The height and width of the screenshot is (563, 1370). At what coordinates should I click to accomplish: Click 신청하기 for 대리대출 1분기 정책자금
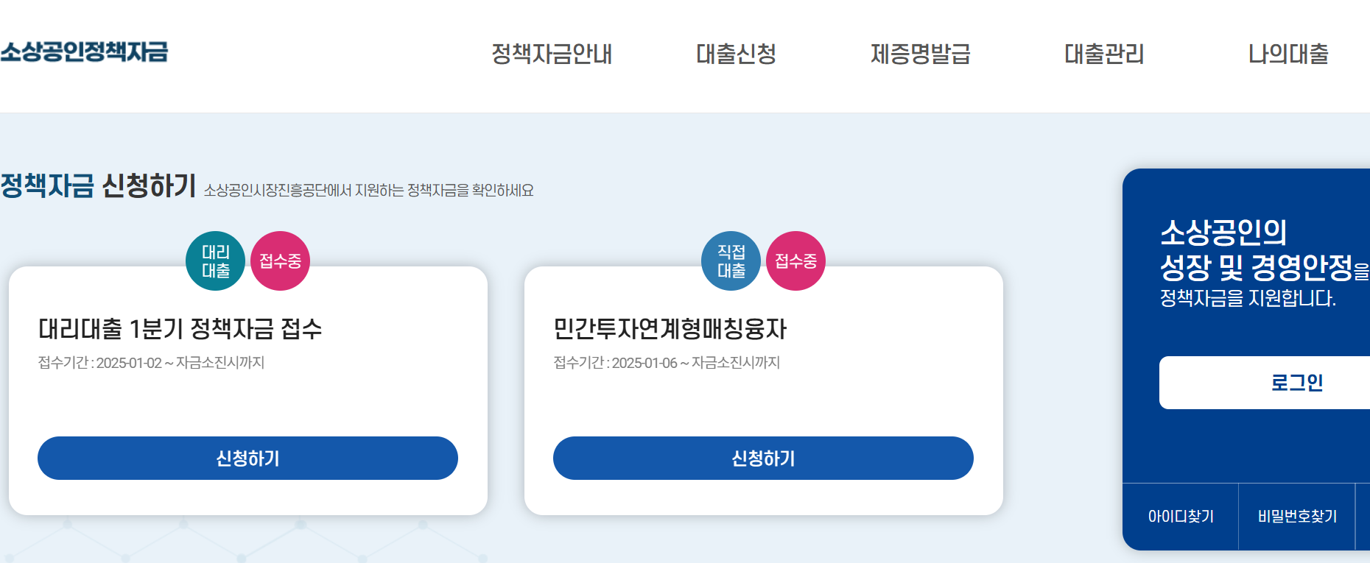[247, 458]
